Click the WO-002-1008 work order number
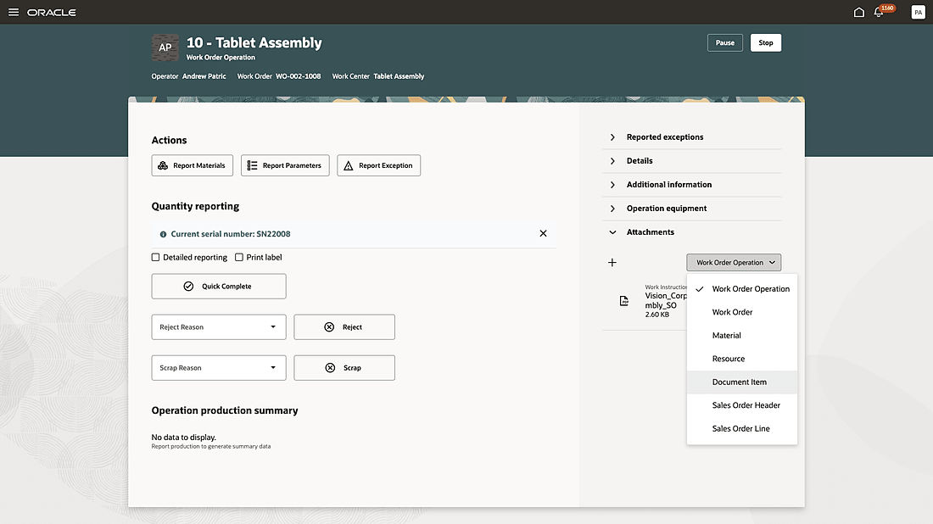Viewport: 933px width, 524px height. tap(298, 76)
